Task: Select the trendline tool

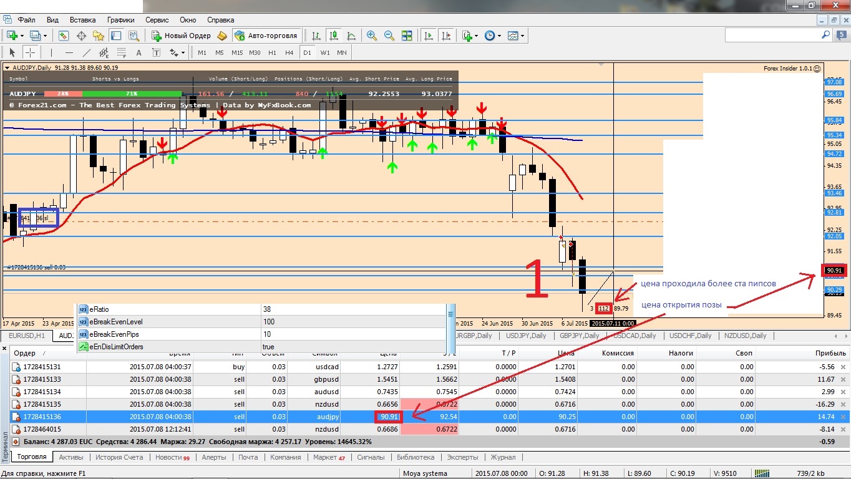Action: tap(86, 52)
